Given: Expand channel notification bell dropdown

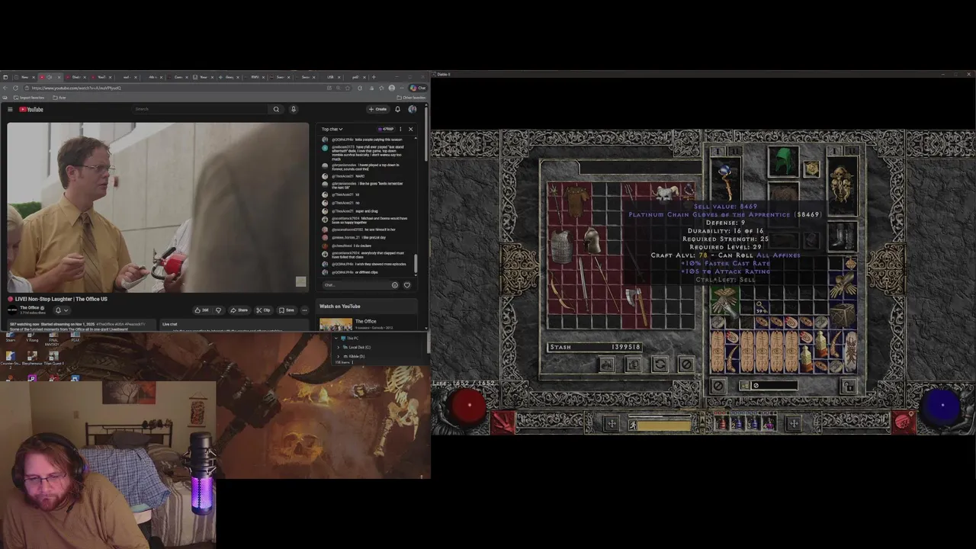Looking at the screenshot, I should click(x=61, y=310).
